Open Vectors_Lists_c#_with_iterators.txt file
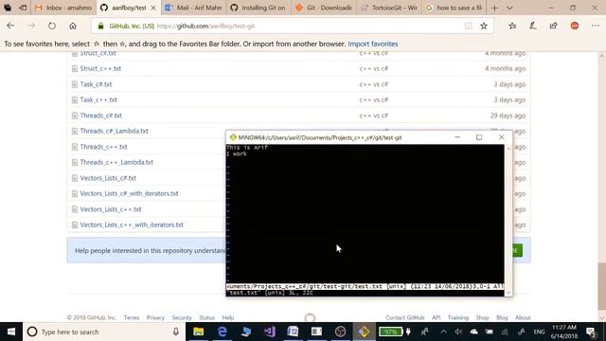The width and height of the screenshot is (606, 341). click(x=129, y=193)
